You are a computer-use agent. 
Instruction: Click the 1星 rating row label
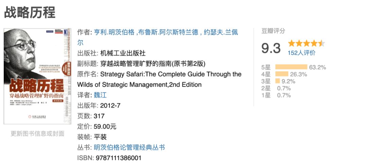(266, 95)
